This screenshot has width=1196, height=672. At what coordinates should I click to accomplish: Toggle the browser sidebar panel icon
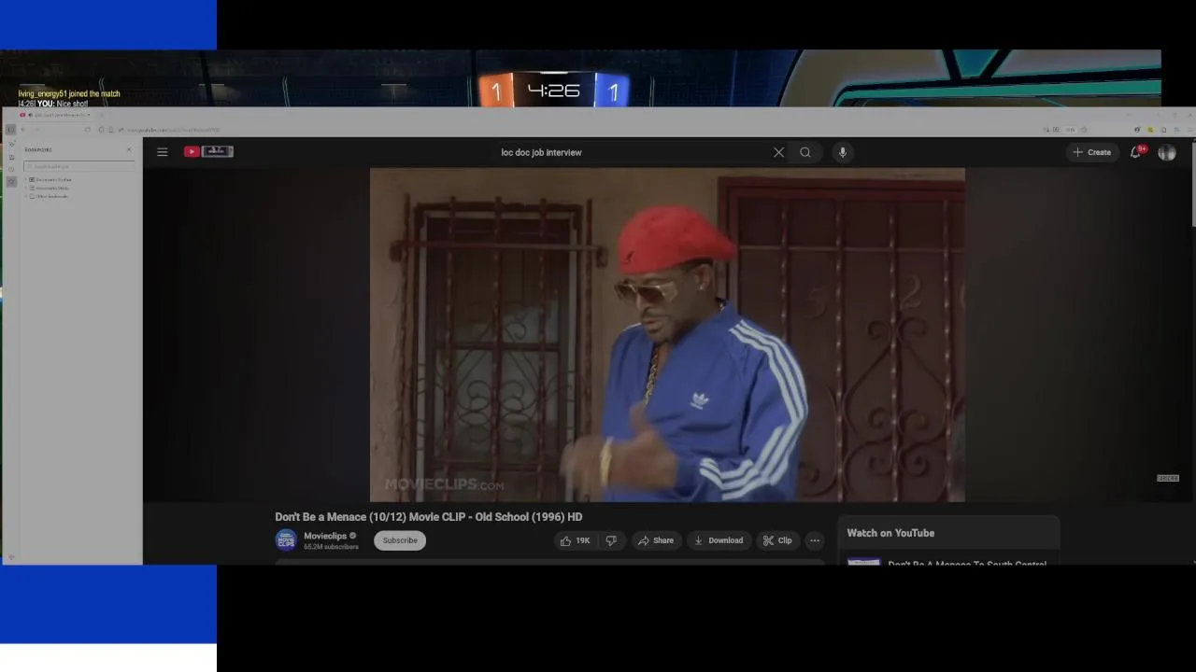coord(11,130)
